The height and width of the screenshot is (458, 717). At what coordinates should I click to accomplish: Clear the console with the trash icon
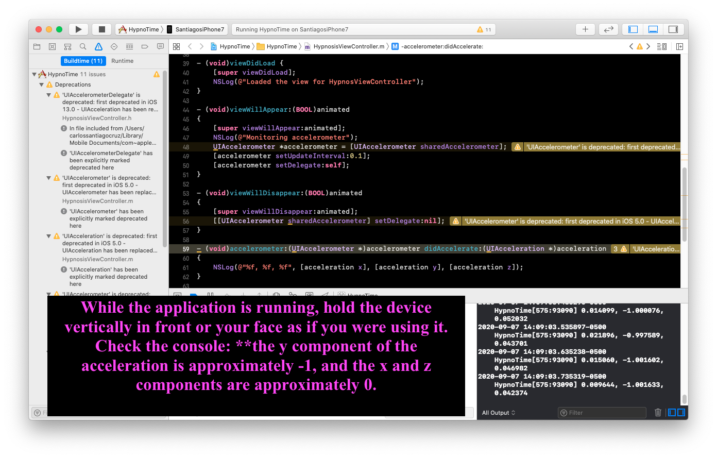point(658,412)
